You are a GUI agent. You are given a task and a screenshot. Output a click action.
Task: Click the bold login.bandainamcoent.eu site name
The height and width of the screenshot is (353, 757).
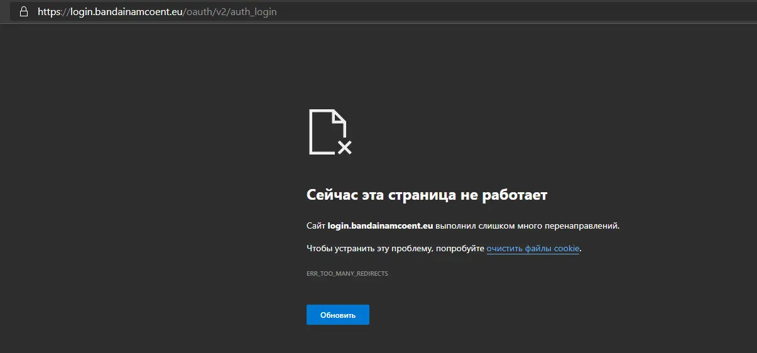click(381, 225)
